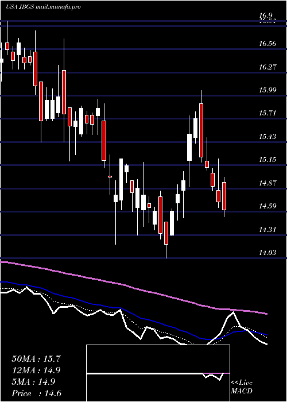Click the 14.59 price axis label
This screenshot has width=287, height=402.
(267, 206)
